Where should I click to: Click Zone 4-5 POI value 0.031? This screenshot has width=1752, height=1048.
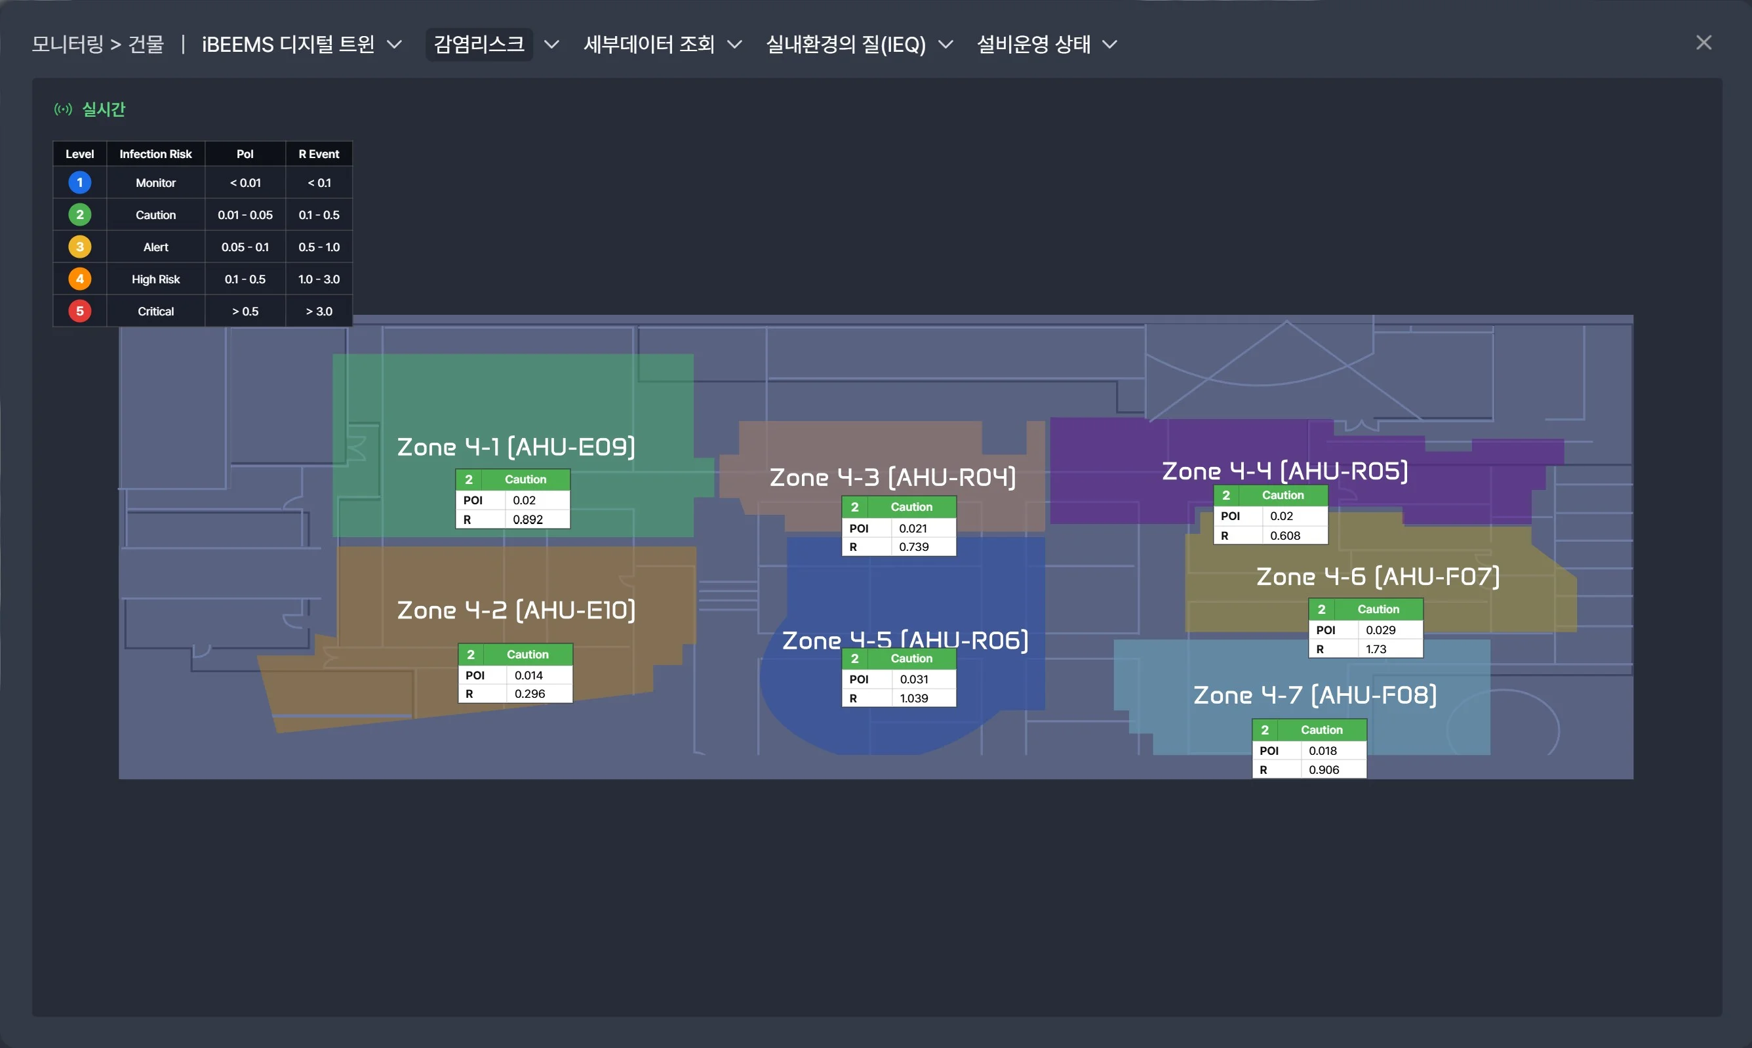(914, 679)
